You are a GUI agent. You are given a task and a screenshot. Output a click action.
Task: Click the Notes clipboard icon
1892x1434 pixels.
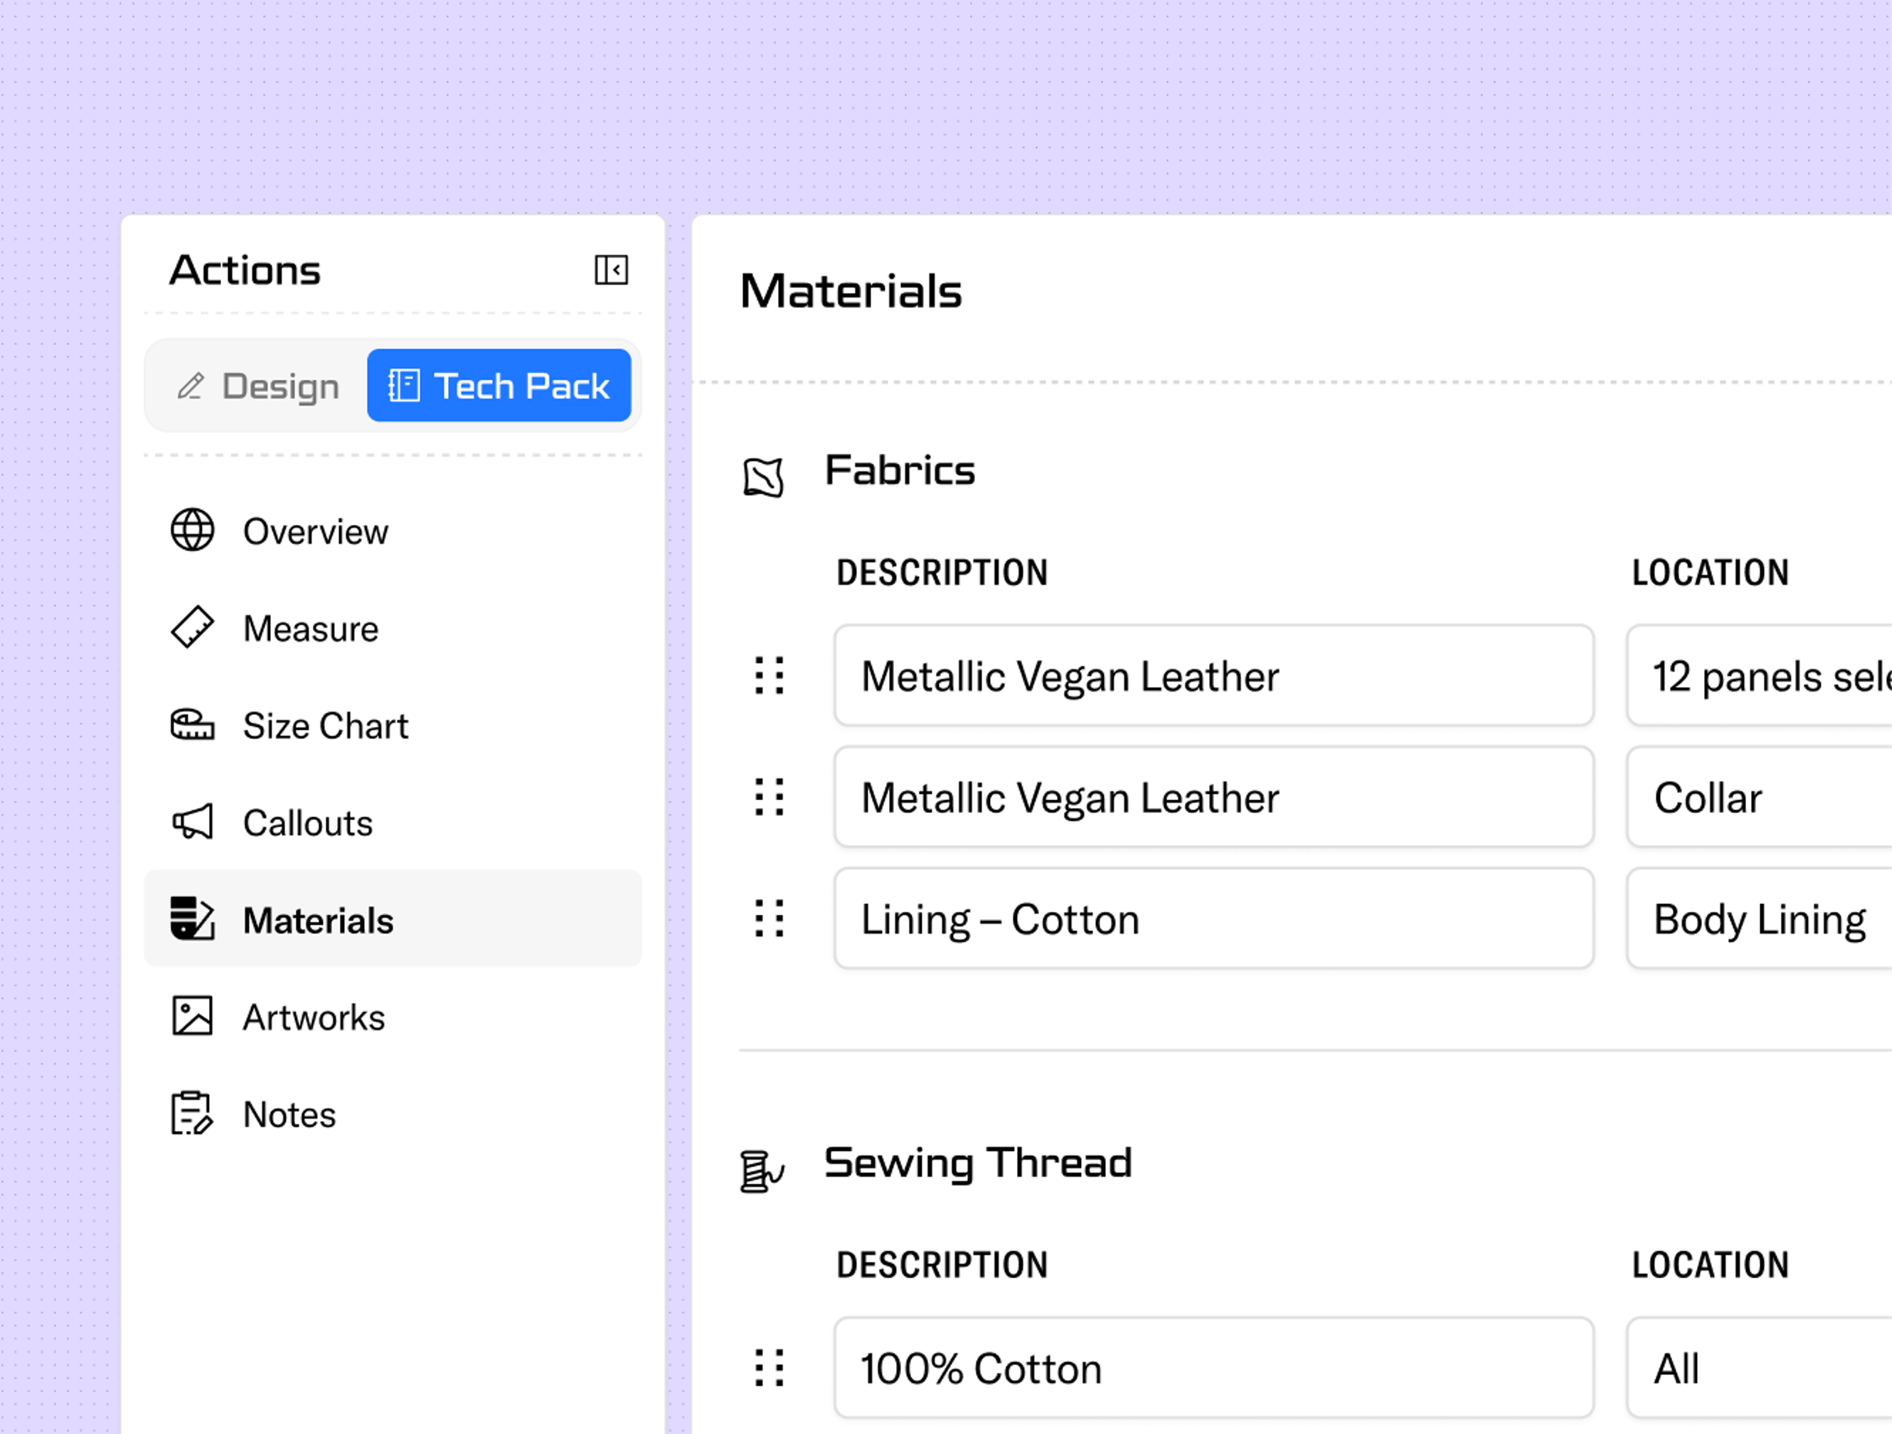click(192, 1114)
